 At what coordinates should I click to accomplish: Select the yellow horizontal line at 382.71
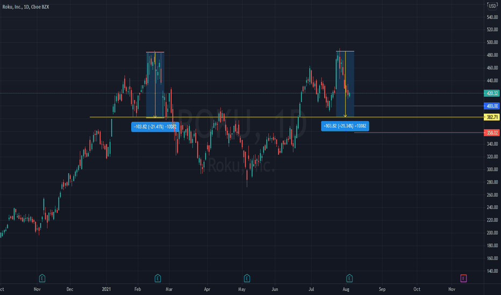pos(287,117)
